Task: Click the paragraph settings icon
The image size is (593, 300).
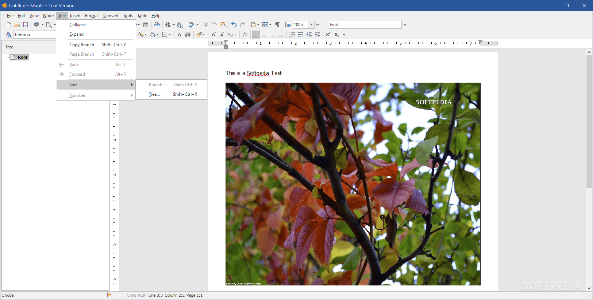Action: tap(188, 35)
